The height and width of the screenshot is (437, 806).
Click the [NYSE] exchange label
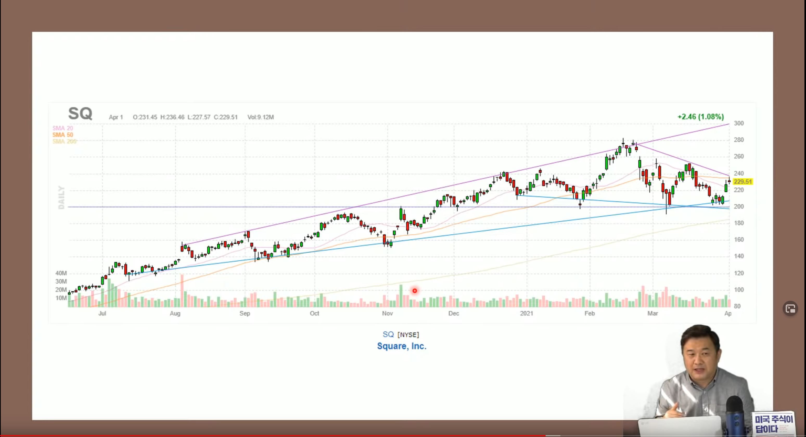408,335
